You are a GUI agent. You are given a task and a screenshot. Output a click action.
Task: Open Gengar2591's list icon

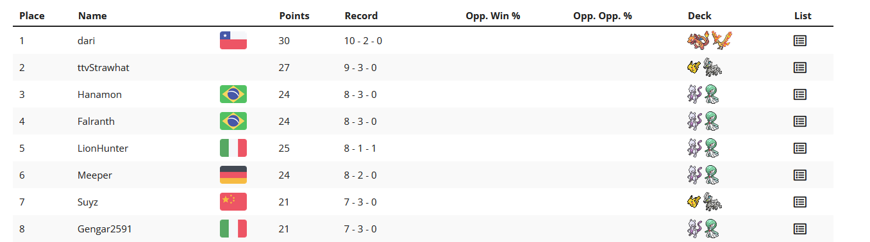[x=799, y=229]
